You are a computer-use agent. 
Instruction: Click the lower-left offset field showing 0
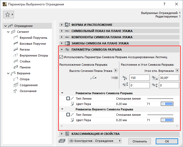click(x=140, y=85)
